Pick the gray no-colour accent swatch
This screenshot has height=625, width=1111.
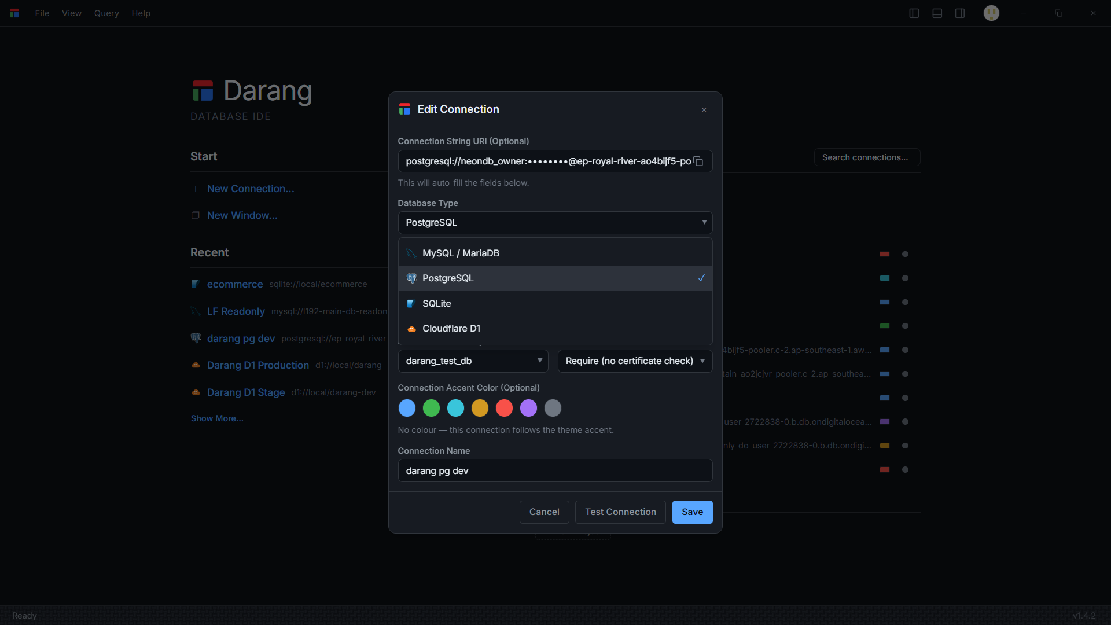(553, 408)
